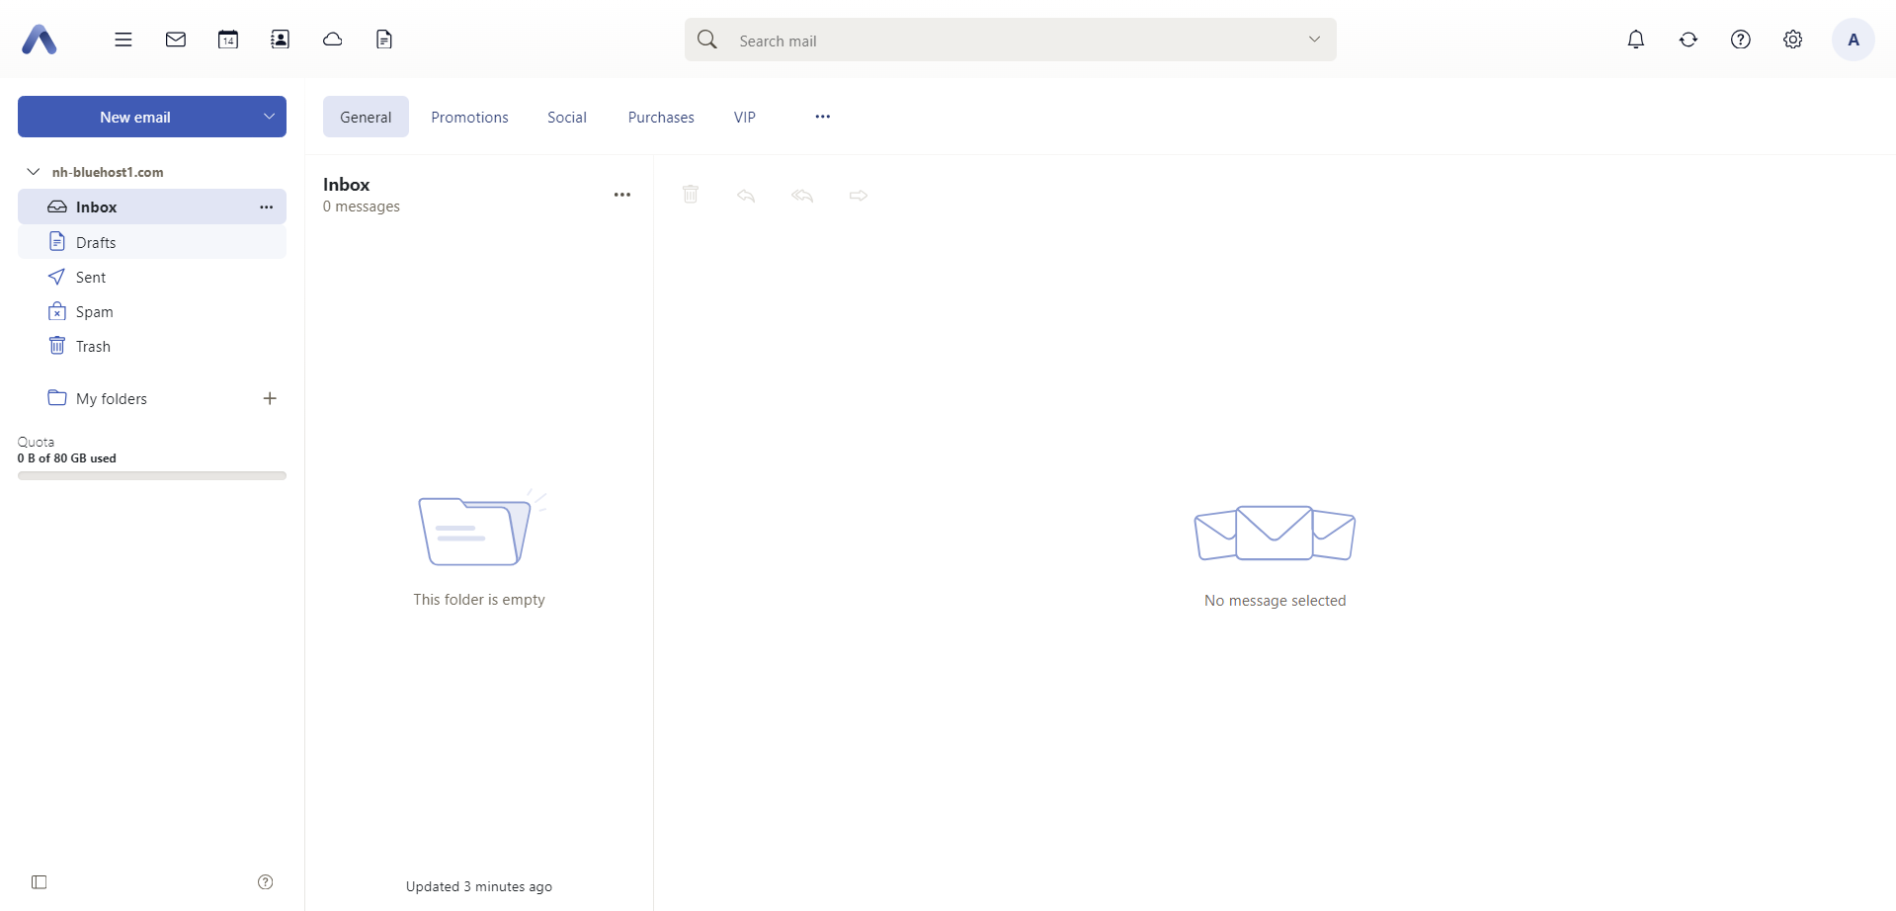Select the VIP tab
1896x911 pixels.
tap(744, 117)
